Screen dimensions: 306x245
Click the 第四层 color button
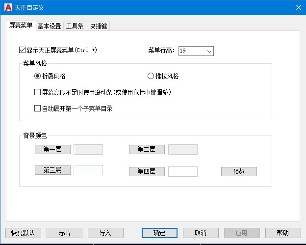click(x=147, y=171)
